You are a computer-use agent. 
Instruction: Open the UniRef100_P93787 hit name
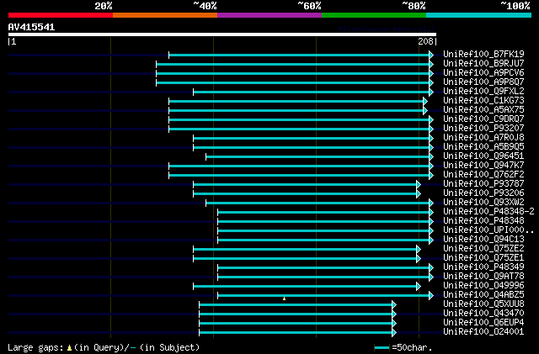coord(483,184)
